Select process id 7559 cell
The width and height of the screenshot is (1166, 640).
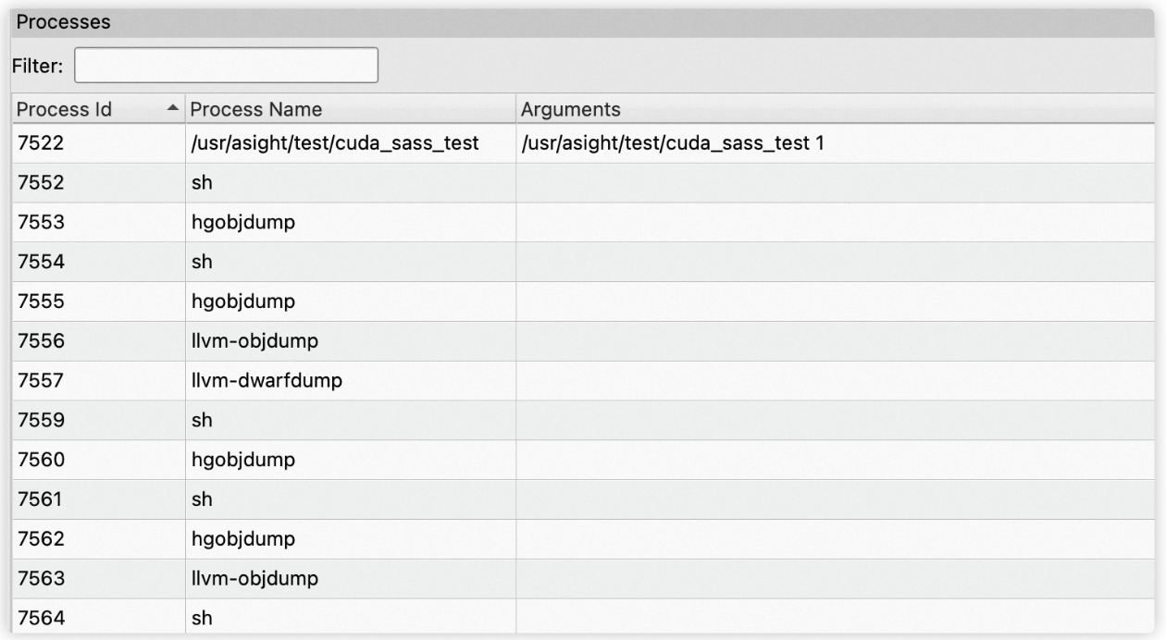97,420
